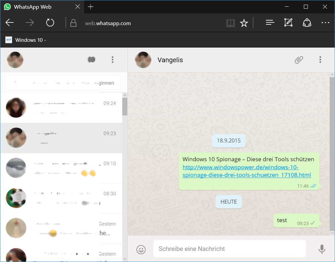Click the 'test' message bubble
The height and width of the screenshot is (262, 335).
[x=296, y=221]
